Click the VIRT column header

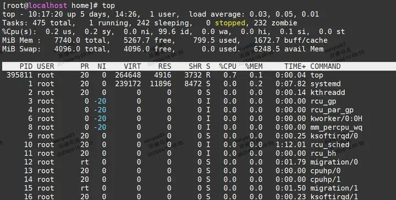pyautogui.click(x=133, y=66)
